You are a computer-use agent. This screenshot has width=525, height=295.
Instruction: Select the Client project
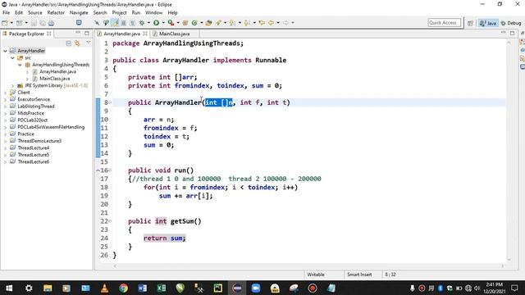click(x=24, y=93)
